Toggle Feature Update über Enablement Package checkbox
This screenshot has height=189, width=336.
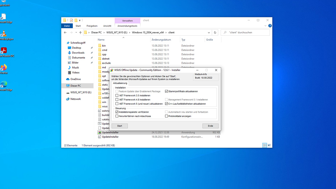[x=117, y=91]
